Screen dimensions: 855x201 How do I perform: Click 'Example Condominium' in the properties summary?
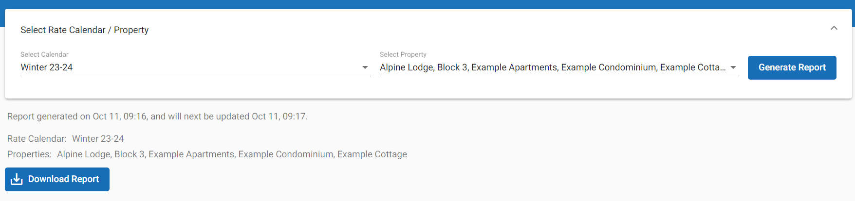286,154
